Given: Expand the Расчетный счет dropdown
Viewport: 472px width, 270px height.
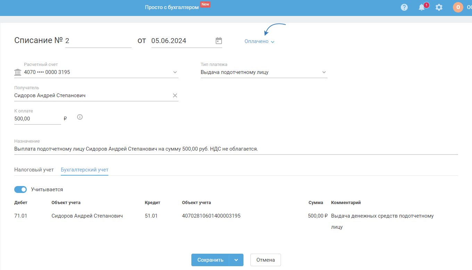Looking at the screenshot, I should [175, 72].
